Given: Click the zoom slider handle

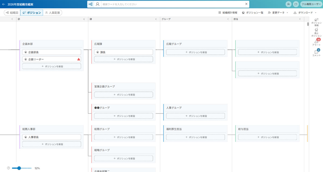Looking at the screenshot, I should pos(19,168).
